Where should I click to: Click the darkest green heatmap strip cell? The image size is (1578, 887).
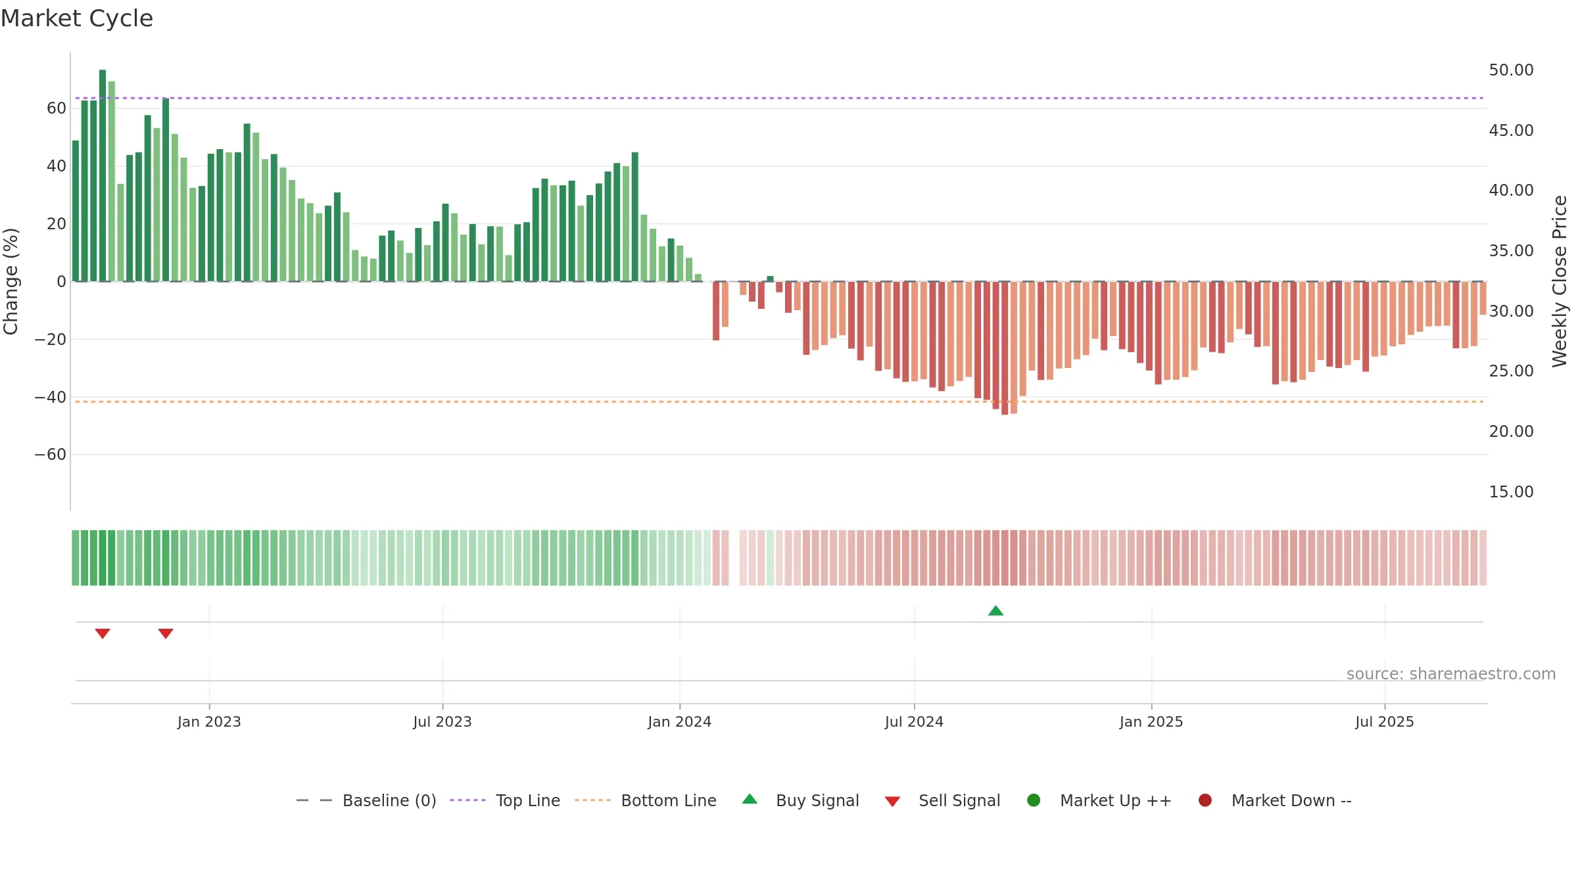(x=103, y=558)
